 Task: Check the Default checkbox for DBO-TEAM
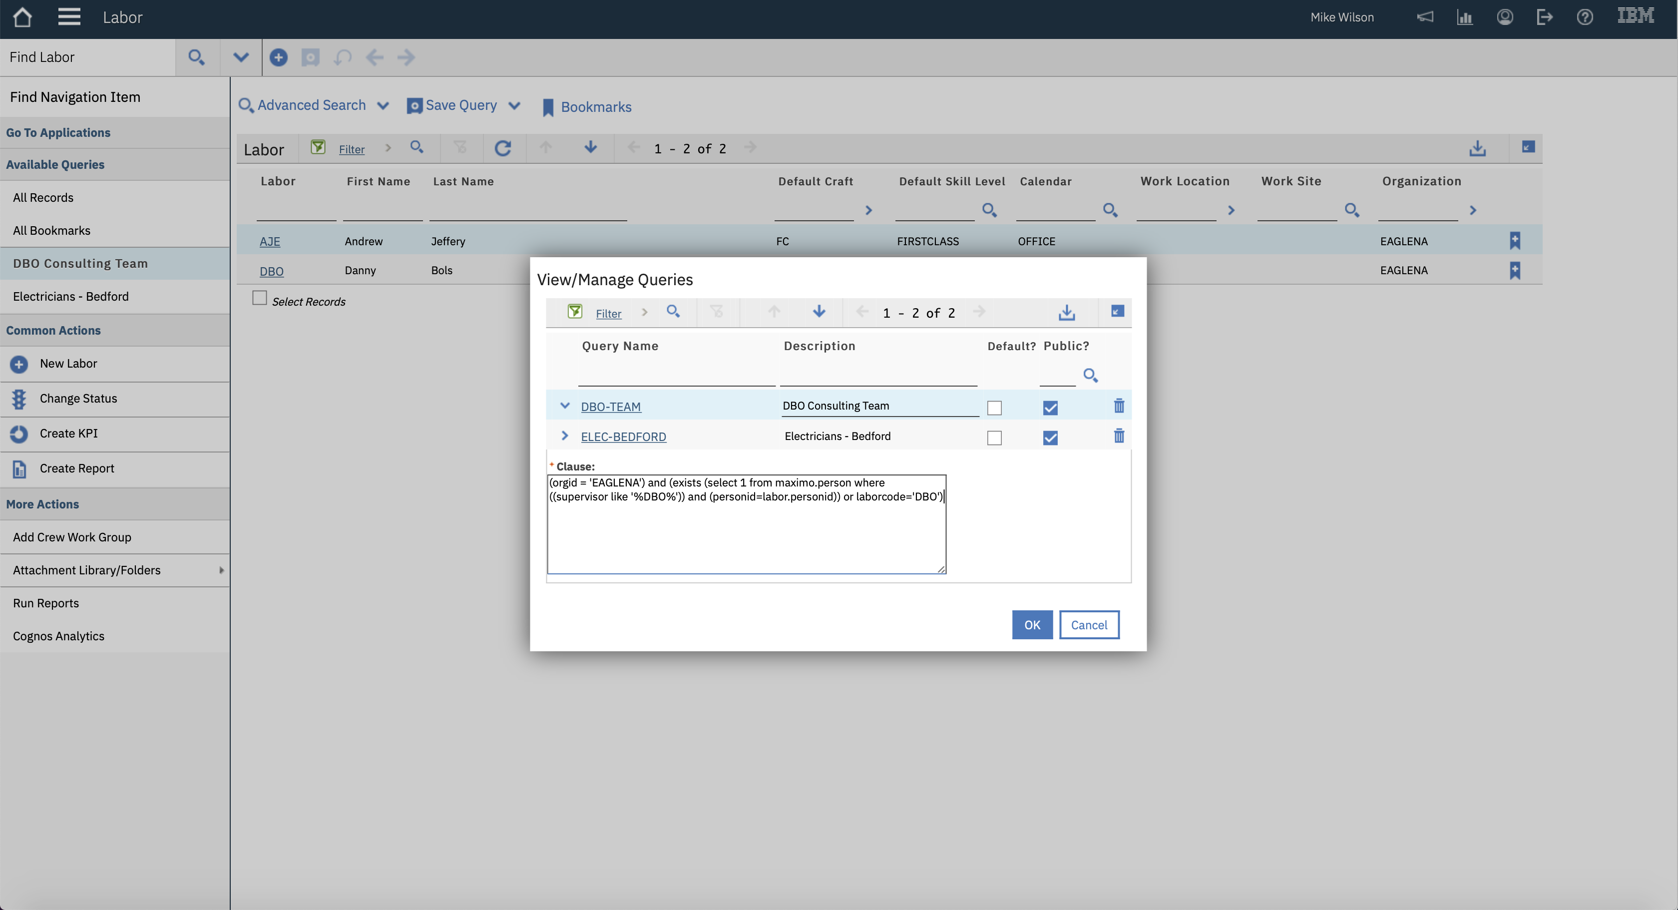coord(994,408)
